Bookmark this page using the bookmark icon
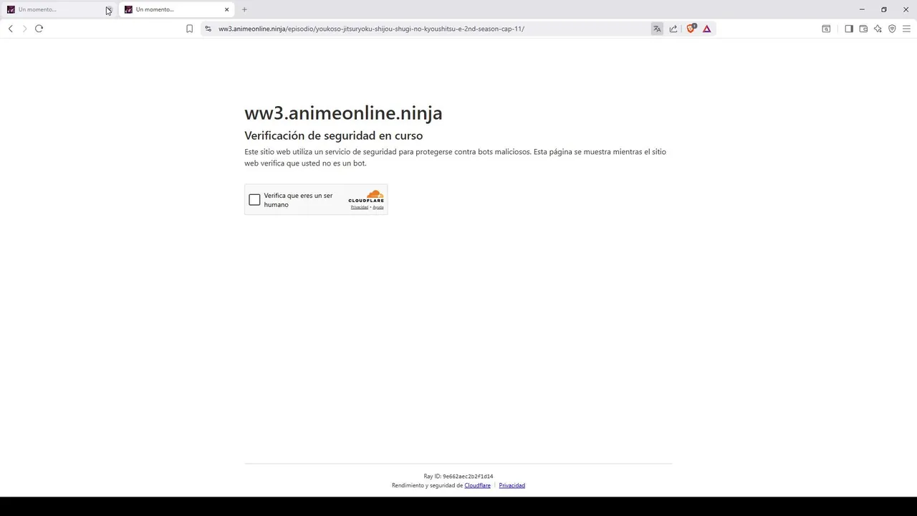The height and width of the screenshot is (516, 917). click(x=189, y=29)
